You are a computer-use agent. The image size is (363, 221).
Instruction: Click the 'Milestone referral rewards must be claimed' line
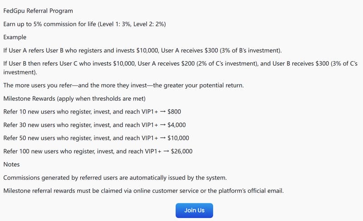tap(143, 191)
